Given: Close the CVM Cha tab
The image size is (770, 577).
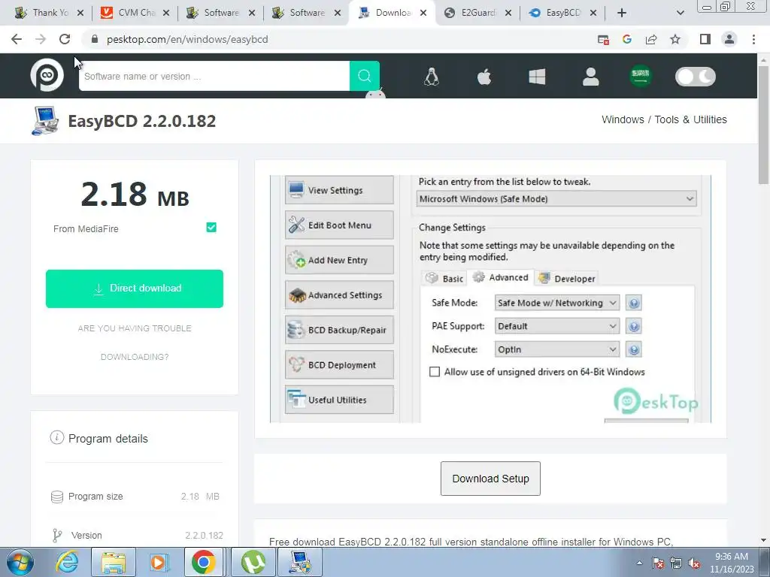Looking at the screenshot, I should (x=166, y=13).
